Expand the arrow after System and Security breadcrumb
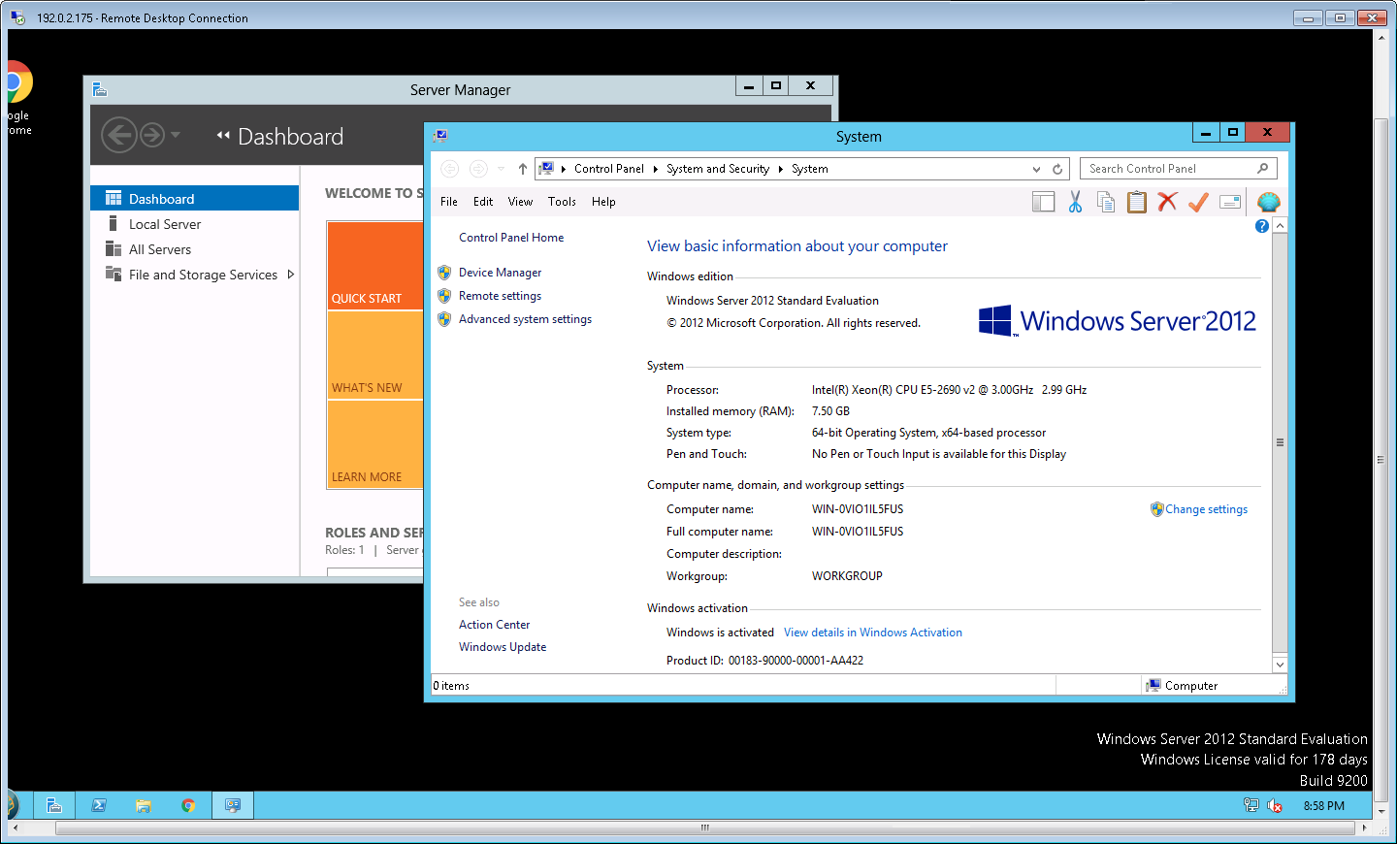1397x844 pixels. 780,169
